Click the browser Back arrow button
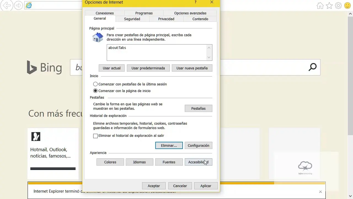The image size is (353, 199). (x=7, y=5)
